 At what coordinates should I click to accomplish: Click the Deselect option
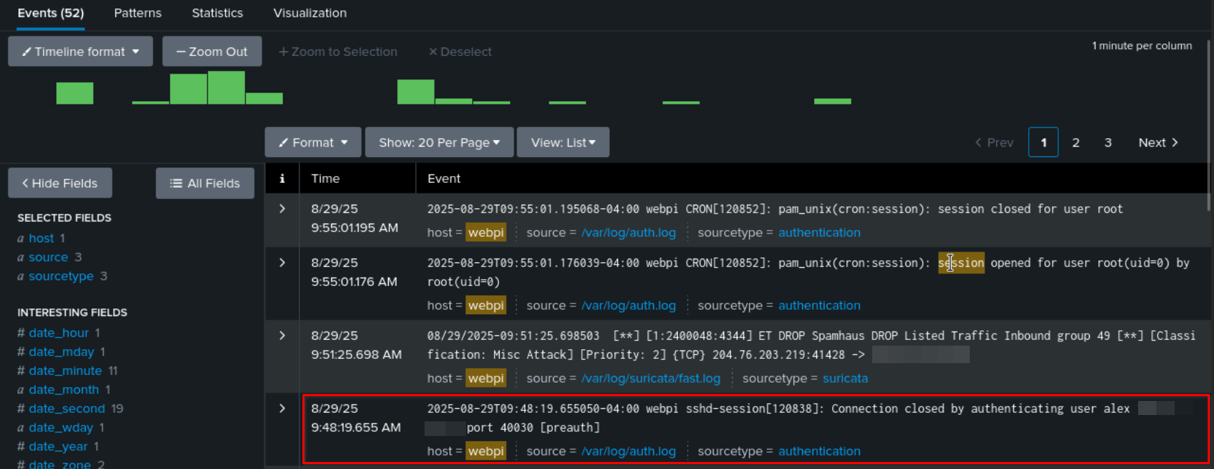[460, 52]
